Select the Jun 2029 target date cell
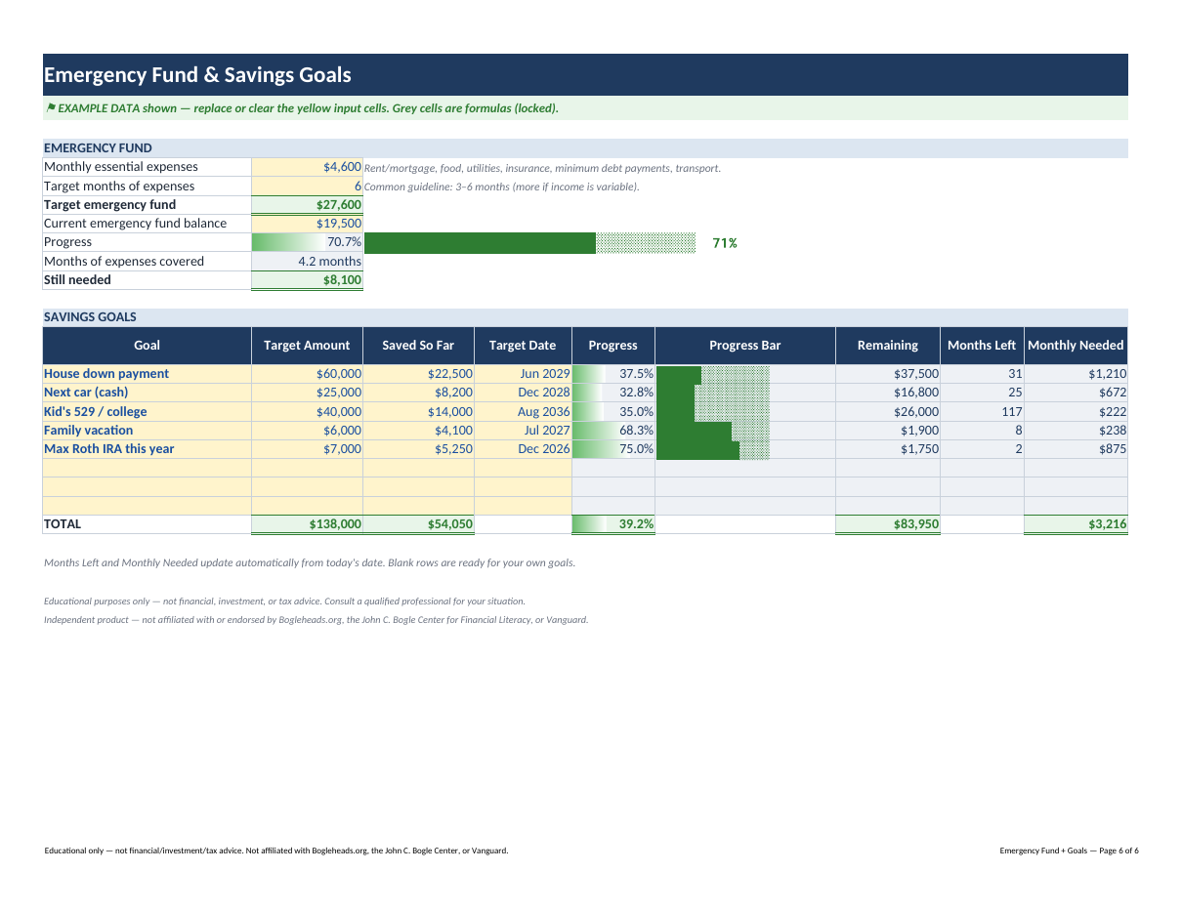 523,374
